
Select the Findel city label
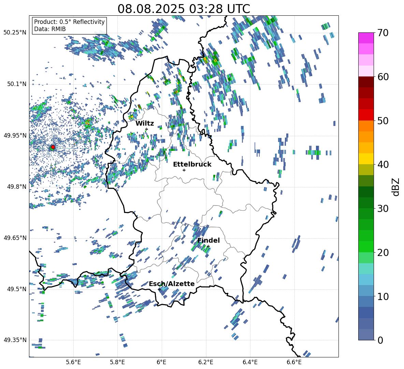point(208,240)
